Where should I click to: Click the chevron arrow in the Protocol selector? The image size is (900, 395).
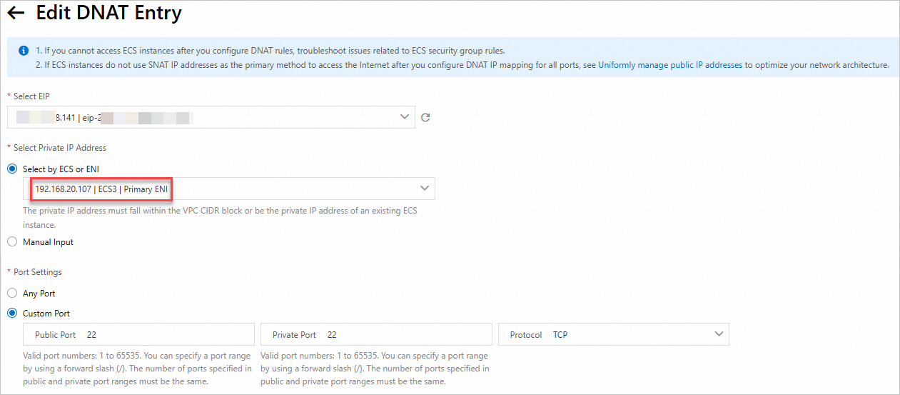(719, 334)
